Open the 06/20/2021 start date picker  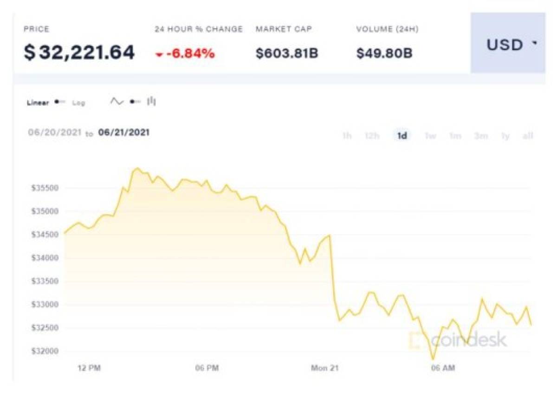click(x=55, y=133)
